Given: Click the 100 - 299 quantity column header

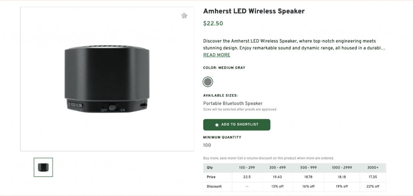Looking at the screenshot, I should [x=247, y=168].
